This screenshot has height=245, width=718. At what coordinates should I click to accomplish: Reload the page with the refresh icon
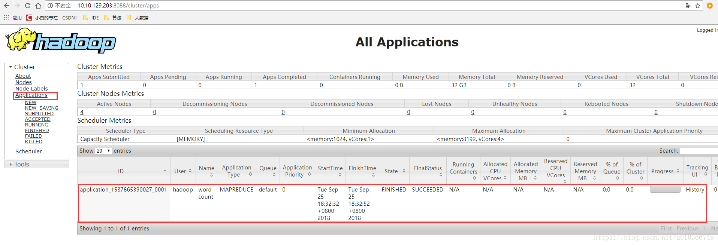click(27, 6)
